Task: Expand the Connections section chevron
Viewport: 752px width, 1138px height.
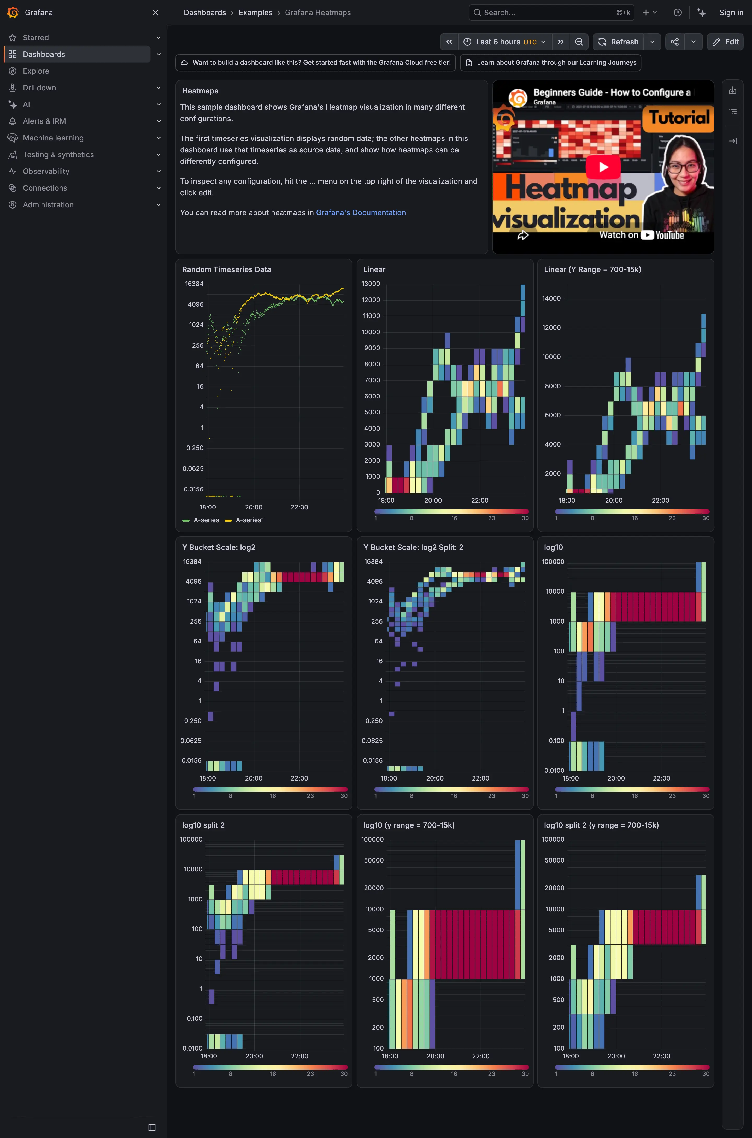Action: click(159, 188)
